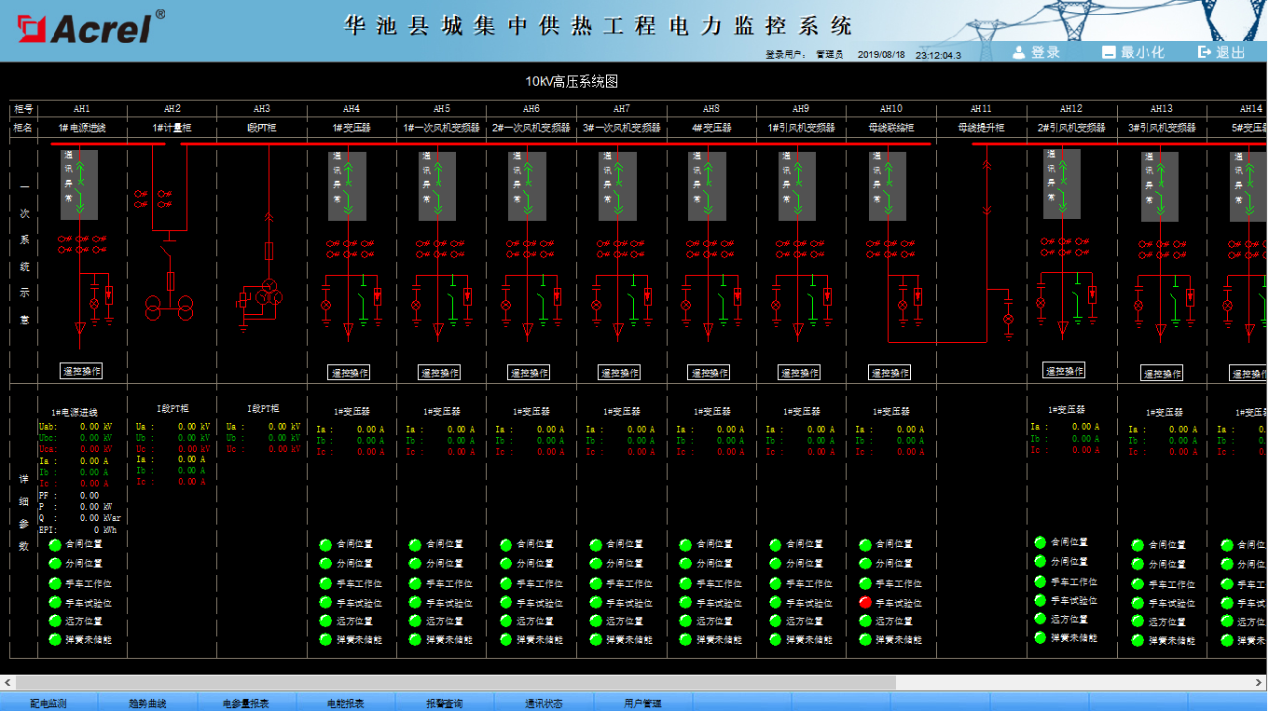The height and width of the screenshot is (711, 1269).
Task: Click 遥控操作 under AH10 母线联络柜
Action: [890, 373]
